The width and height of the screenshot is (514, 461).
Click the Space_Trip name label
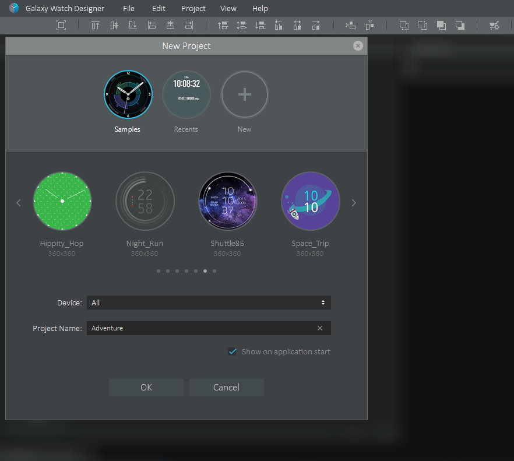tap(310, 244)
